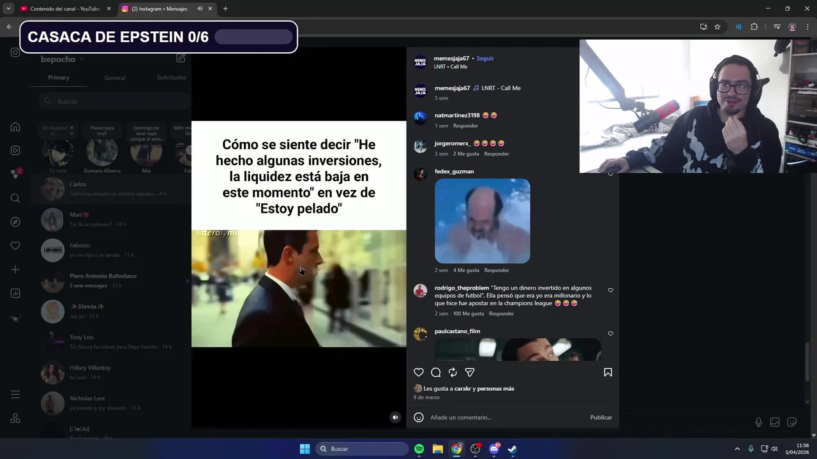Open the dashboard chart icon in sidebar

pyautogui.click(x=15, y=293)
